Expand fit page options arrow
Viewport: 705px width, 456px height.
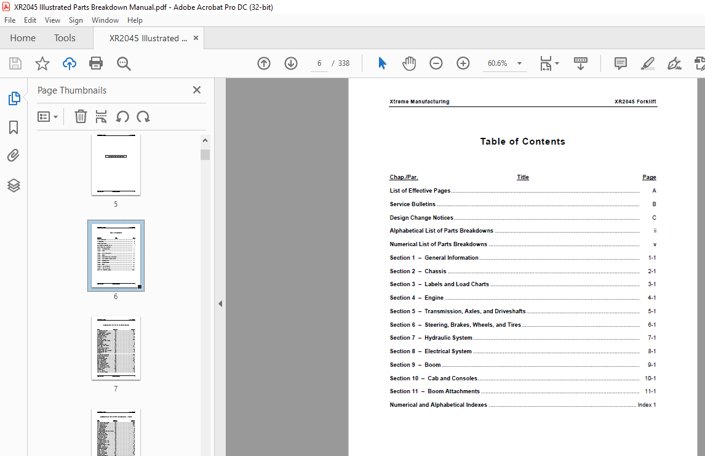[x=557, y=63]
